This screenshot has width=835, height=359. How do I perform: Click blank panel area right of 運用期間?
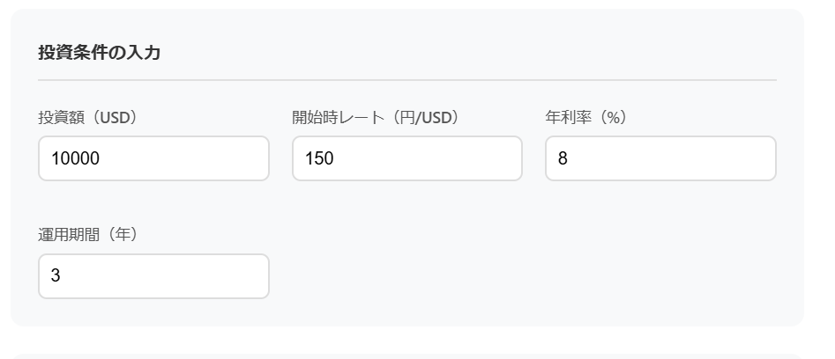point(529,273)
